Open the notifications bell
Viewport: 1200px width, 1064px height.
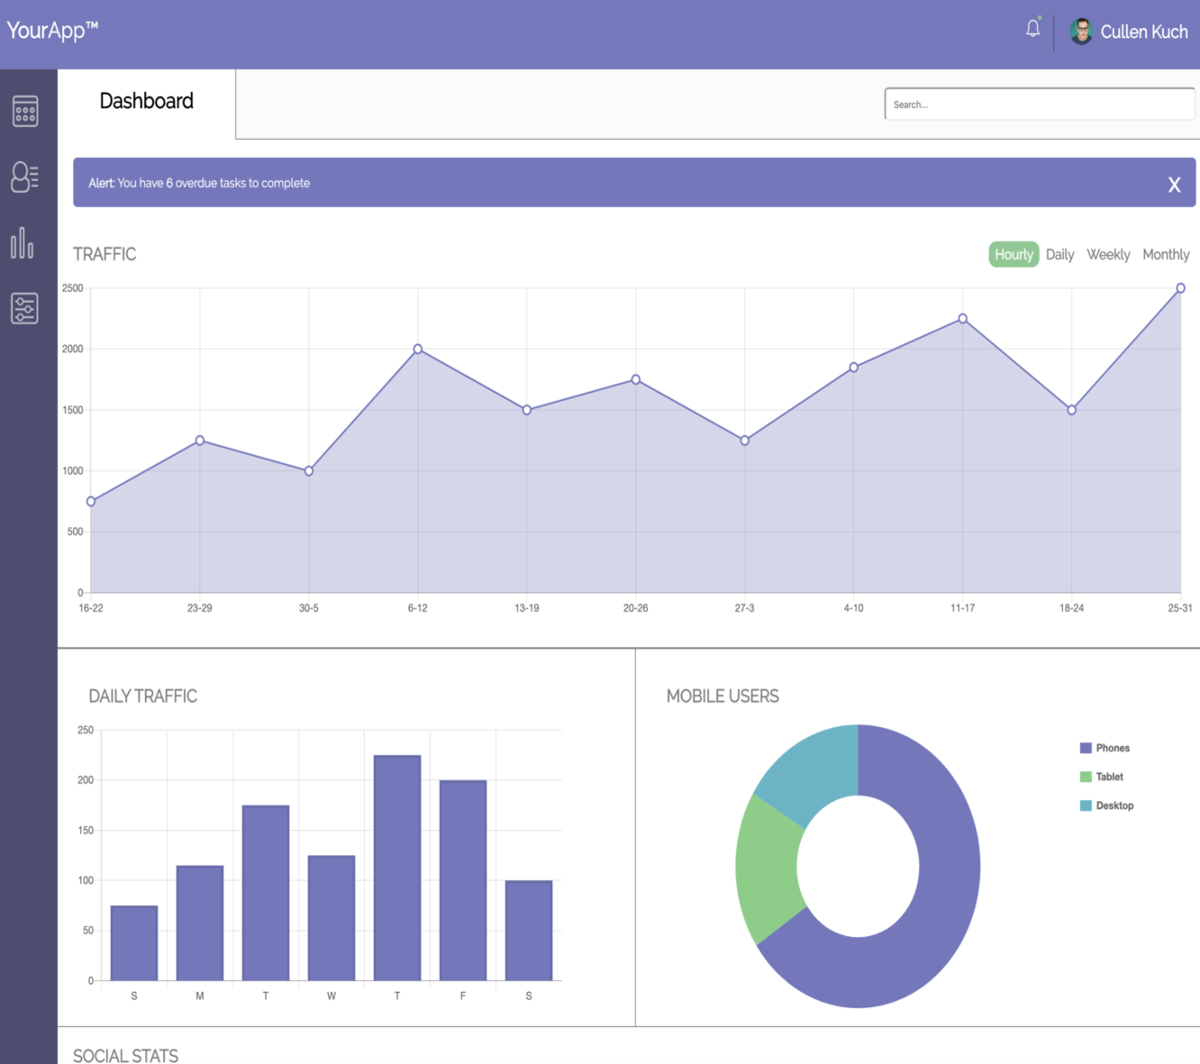point(1032,29)
